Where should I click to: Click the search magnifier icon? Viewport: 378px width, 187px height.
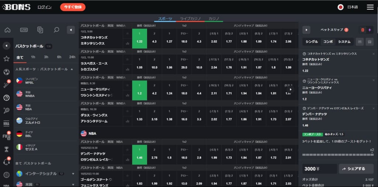pos(56,30)
